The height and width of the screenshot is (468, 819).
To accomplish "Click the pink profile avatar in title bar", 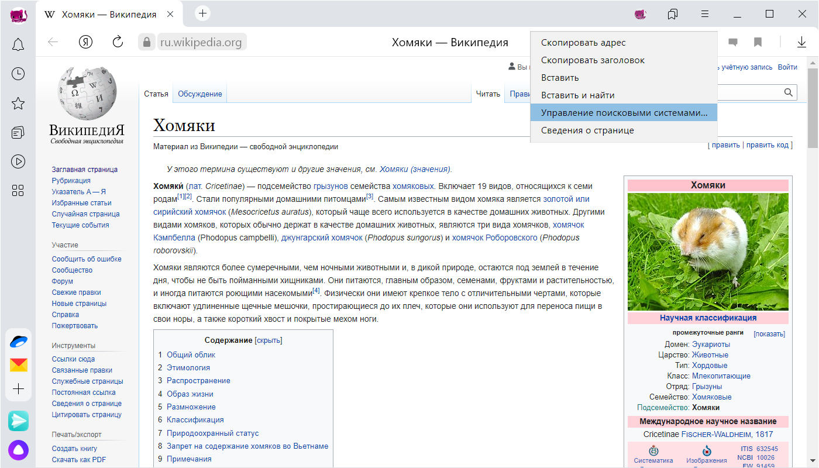I will pyautogui.click(x=641, y=13).
